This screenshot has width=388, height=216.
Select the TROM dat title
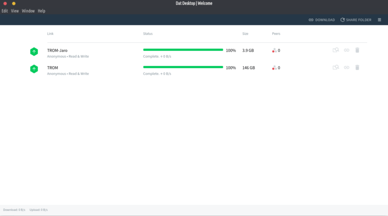tap(53, 68)
